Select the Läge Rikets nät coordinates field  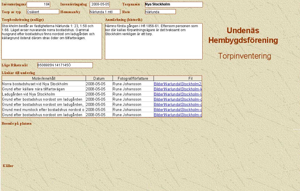coord(65,65)
